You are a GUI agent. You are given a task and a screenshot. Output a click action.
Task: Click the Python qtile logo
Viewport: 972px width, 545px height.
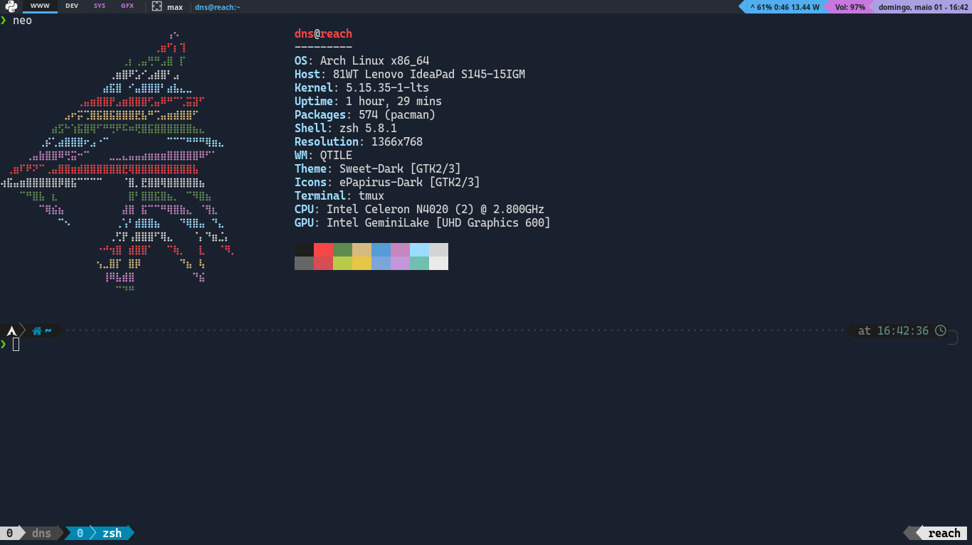[x=10, y=6]
